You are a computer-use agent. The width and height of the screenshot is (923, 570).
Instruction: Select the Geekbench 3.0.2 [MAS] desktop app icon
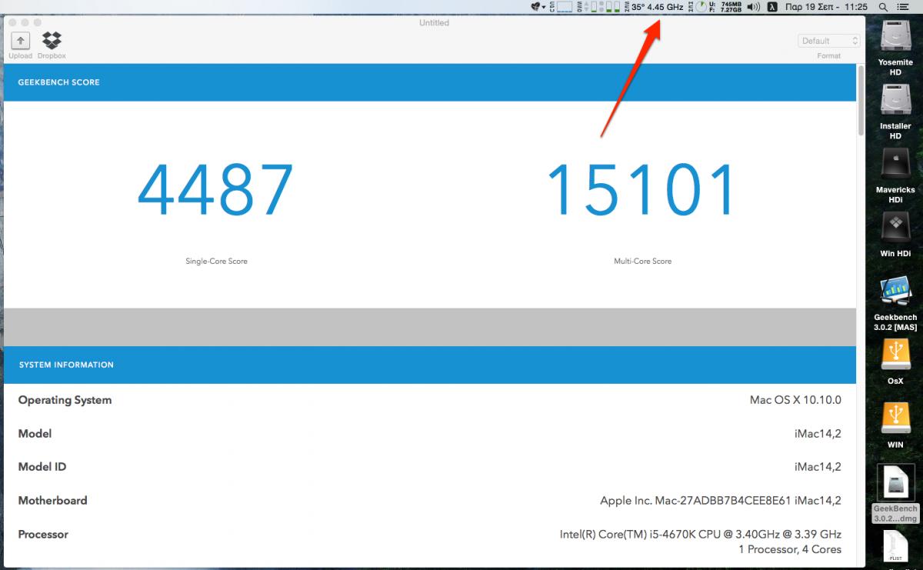[895, 292]
